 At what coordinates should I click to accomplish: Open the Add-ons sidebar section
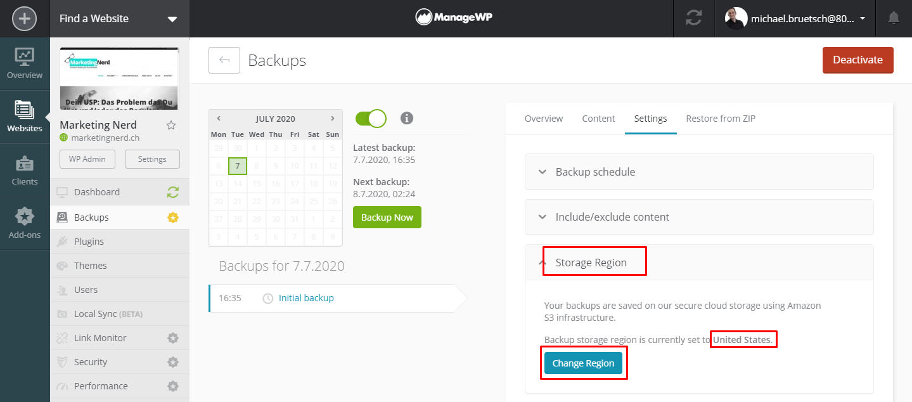coord(25,224)
